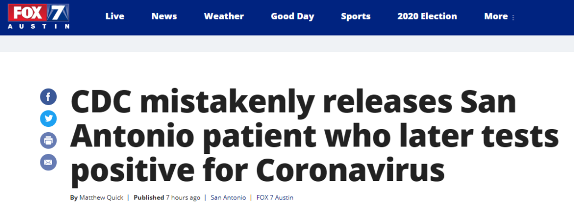Share article via Twitter bird icon
This screenshot has height=207, width=574.
(x=48, y=118)
